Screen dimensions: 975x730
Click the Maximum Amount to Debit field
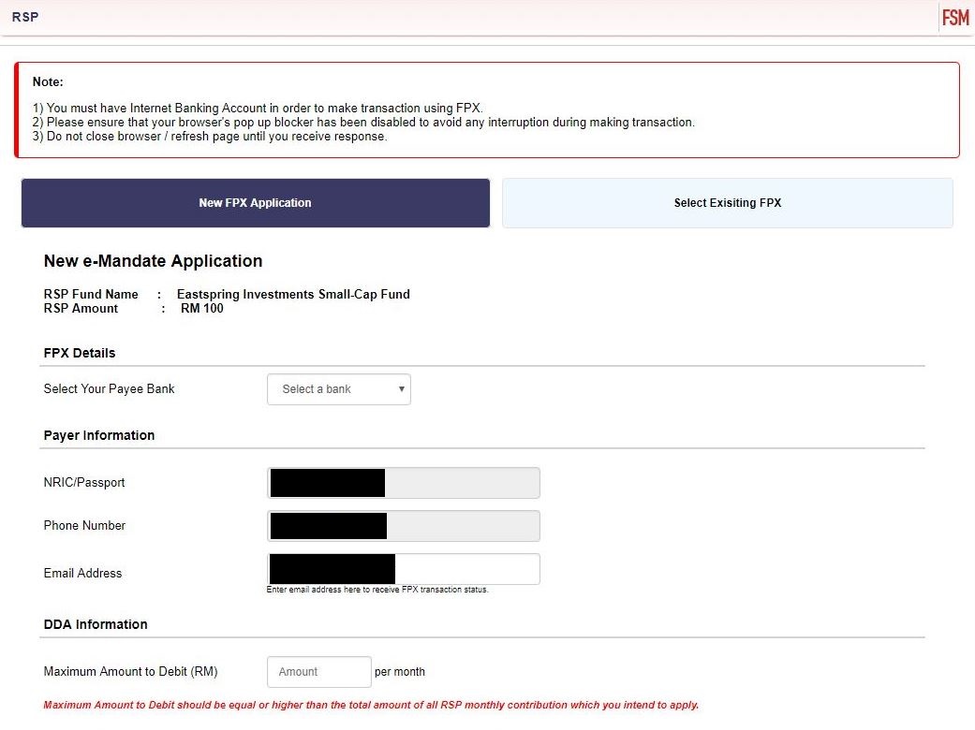319,672
